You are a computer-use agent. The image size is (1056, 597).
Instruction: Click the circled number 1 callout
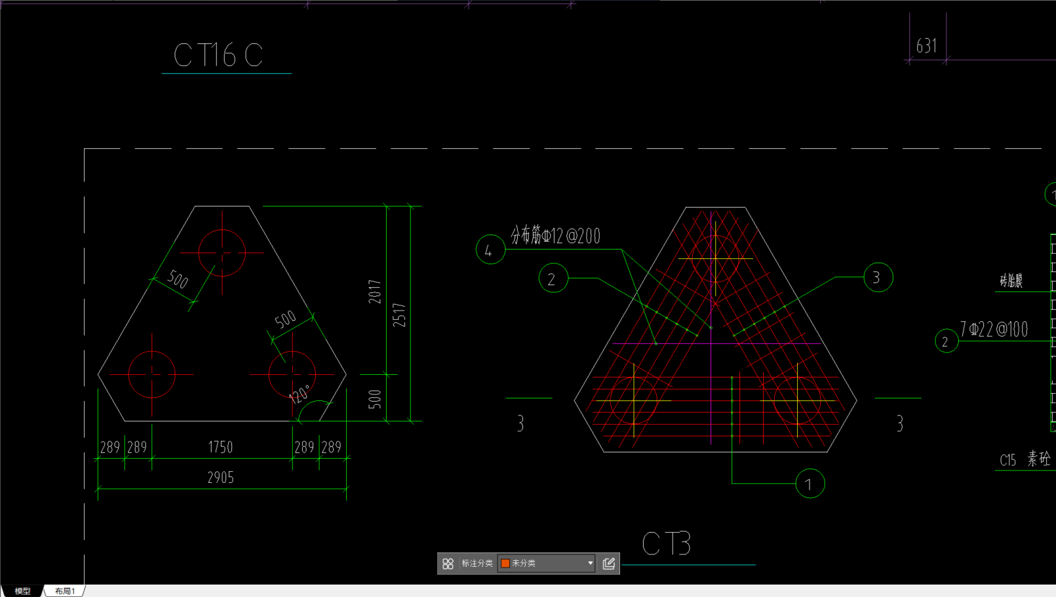pyautogui.click(x=810, y=484)
